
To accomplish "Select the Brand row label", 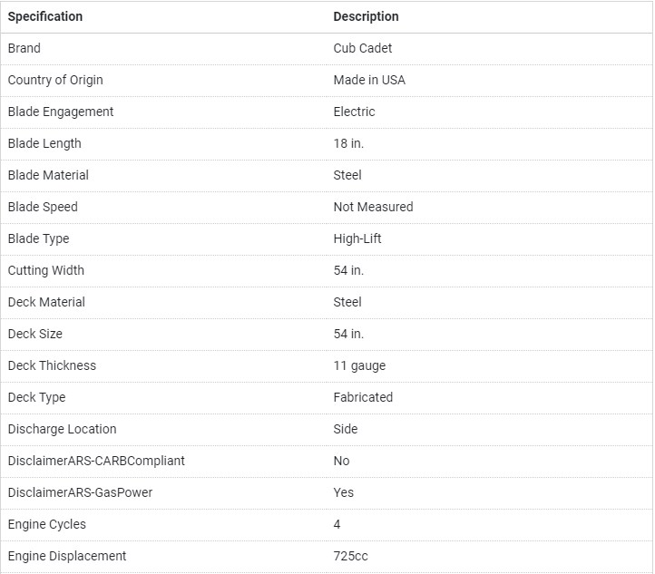I will tap(24, 48).
